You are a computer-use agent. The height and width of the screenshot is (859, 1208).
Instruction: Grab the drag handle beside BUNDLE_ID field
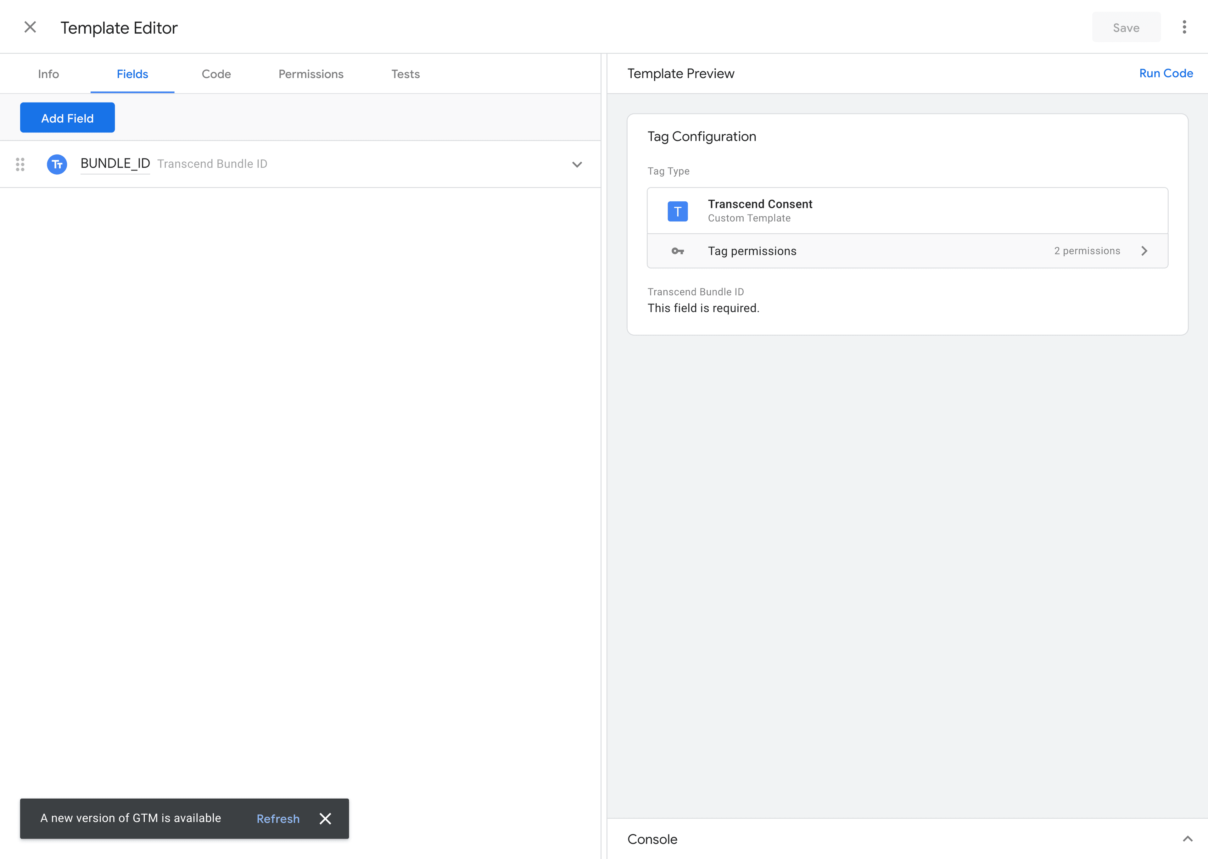(x=21, y=164)
